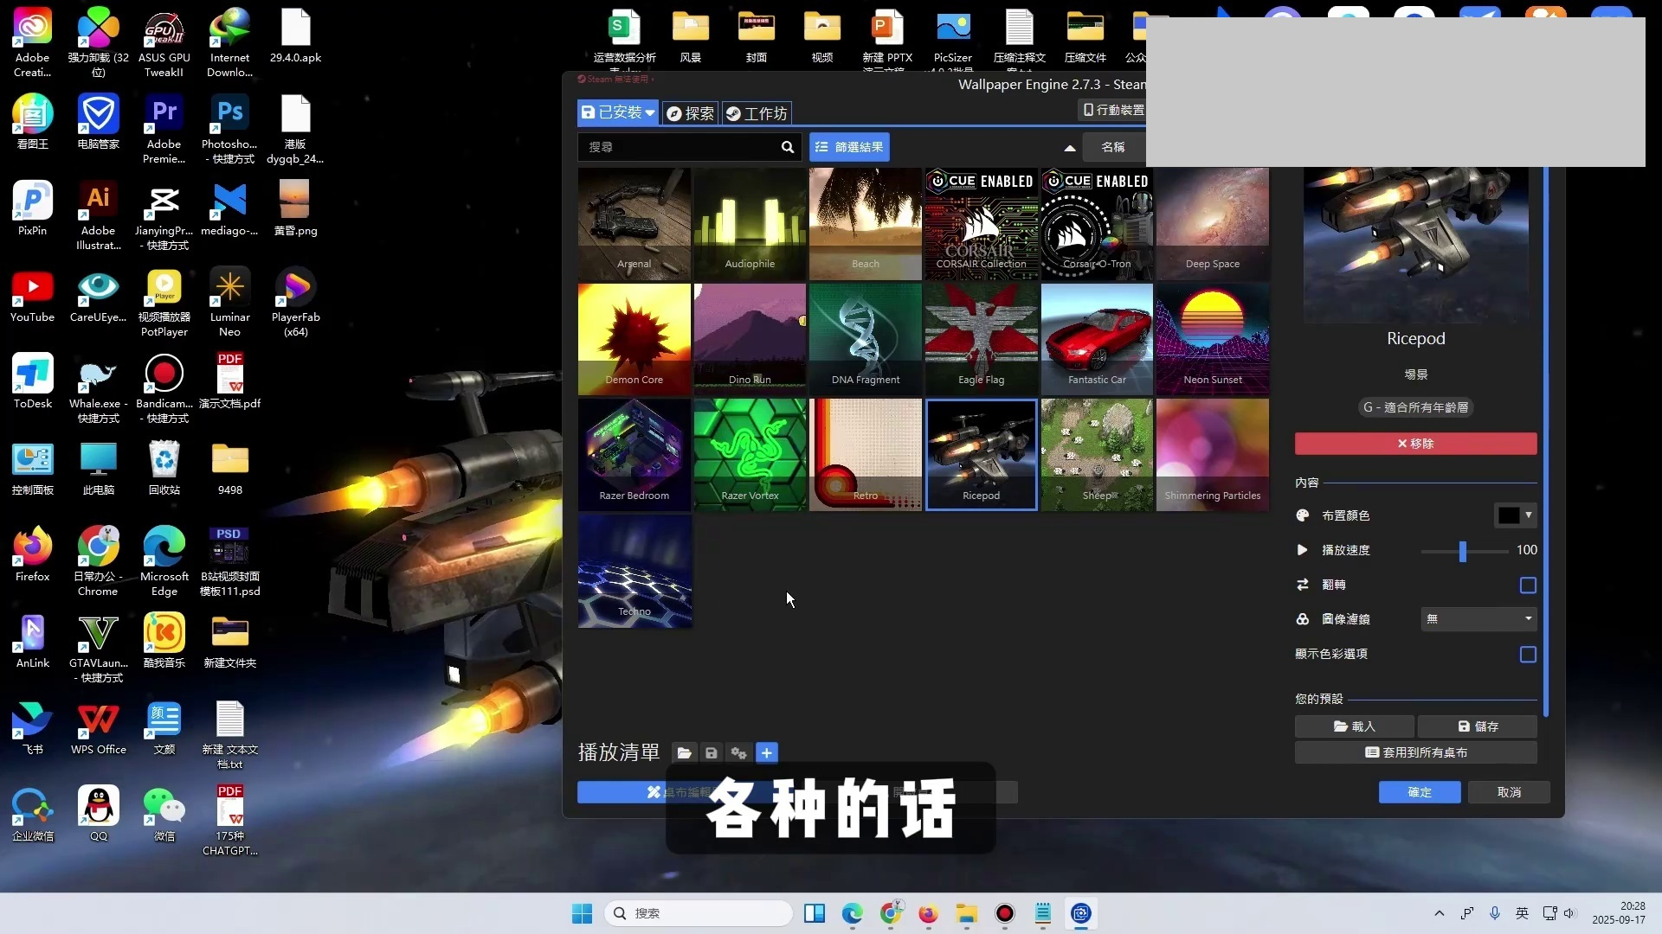Open the 行動裝置 mobile device button

[x=1114, y=110]
